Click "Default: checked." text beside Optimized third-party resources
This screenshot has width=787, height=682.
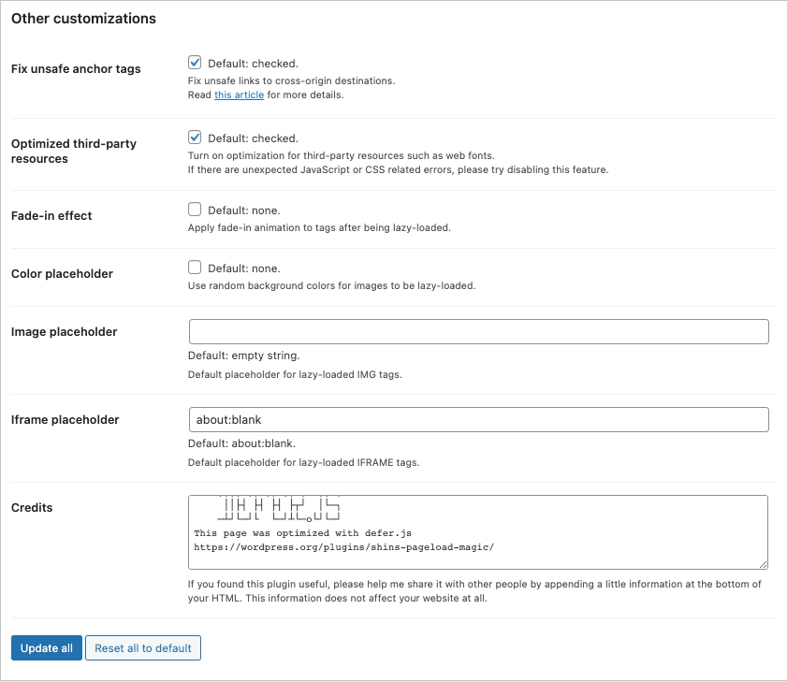click(253, 138)
